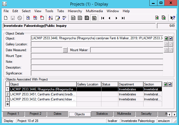Click the new row asterisk in grid

tap(7, 104)
